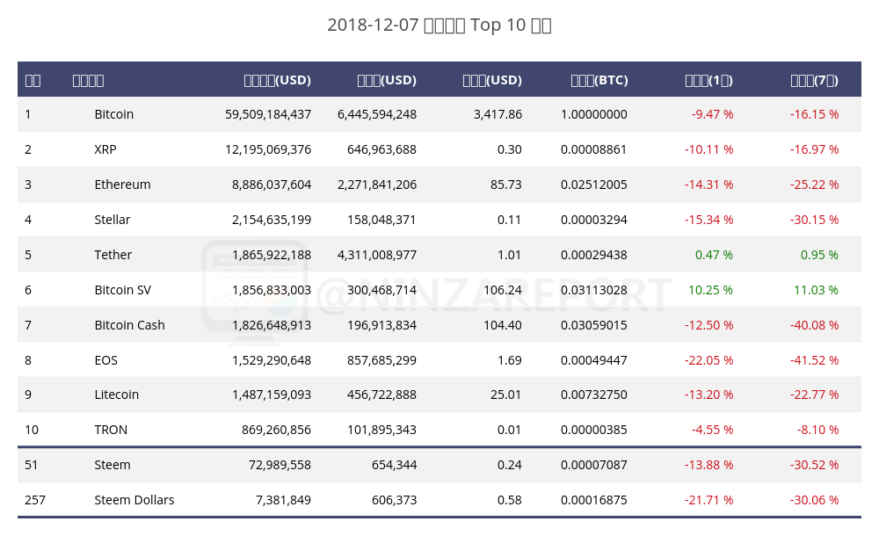Click Stellar market cap 2,154,635,199
879x536 pixels.
(x=272, y=220)
